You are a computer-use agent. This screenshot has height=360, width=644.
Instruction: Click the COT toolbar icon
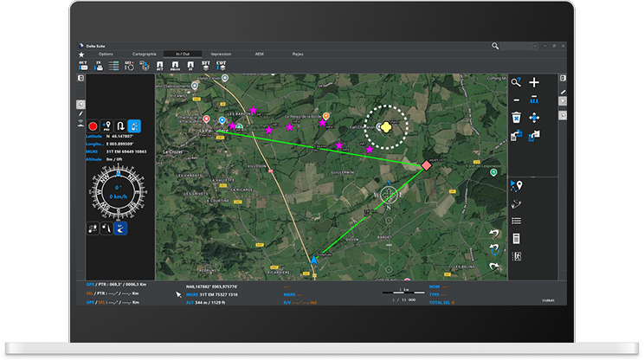(222, 65)
